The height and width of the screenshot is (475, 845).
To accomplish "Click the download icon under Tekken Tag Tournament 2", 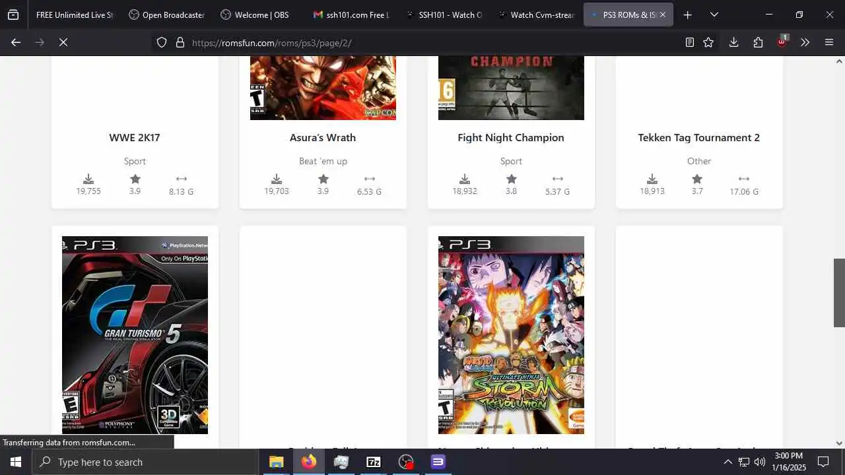I will 652,179.
